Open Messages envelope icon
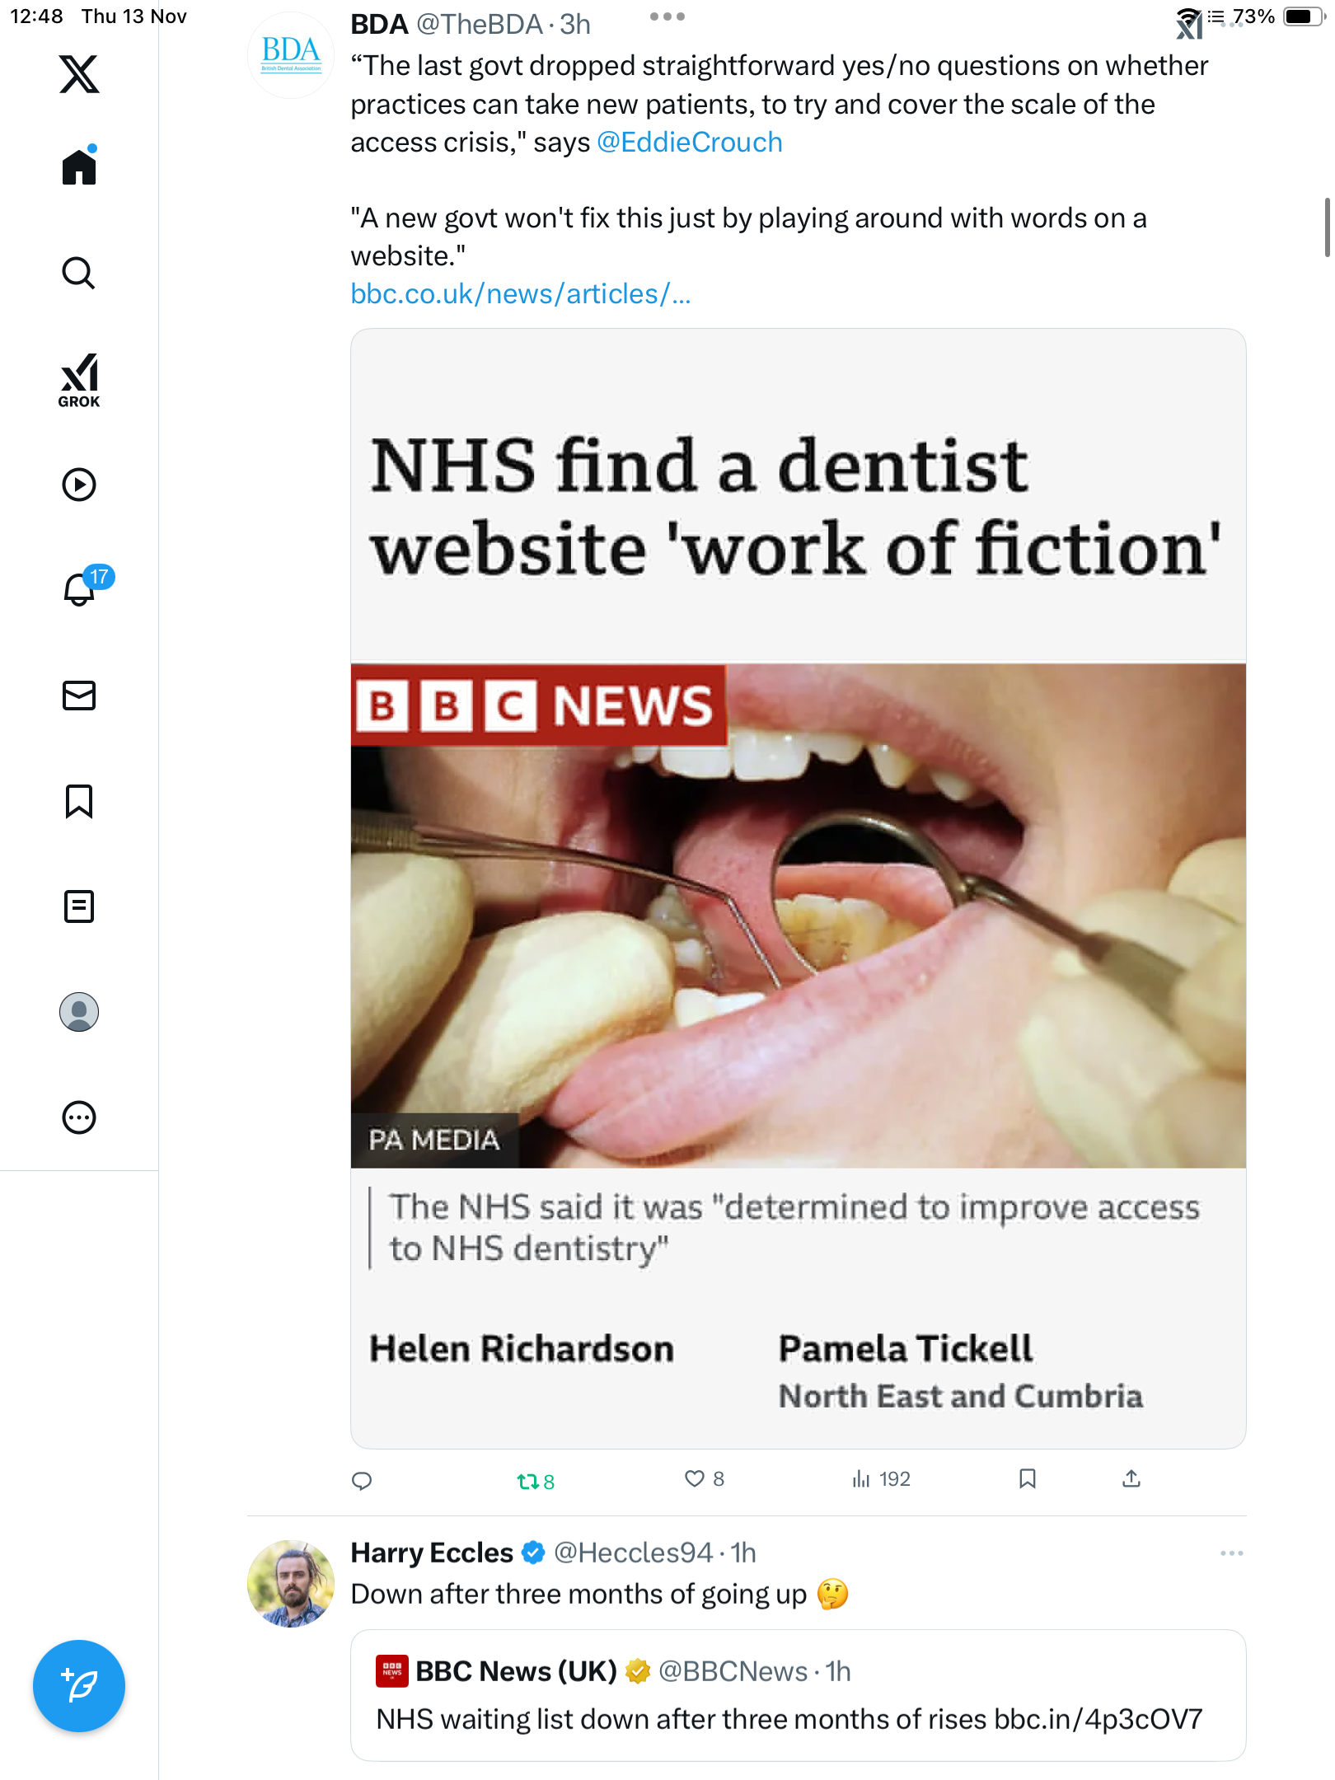 point(79,696)
